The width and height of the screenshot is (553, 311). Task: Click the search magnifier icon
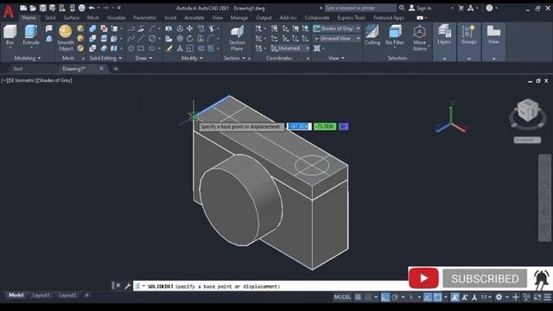click(x=401, y=8)
